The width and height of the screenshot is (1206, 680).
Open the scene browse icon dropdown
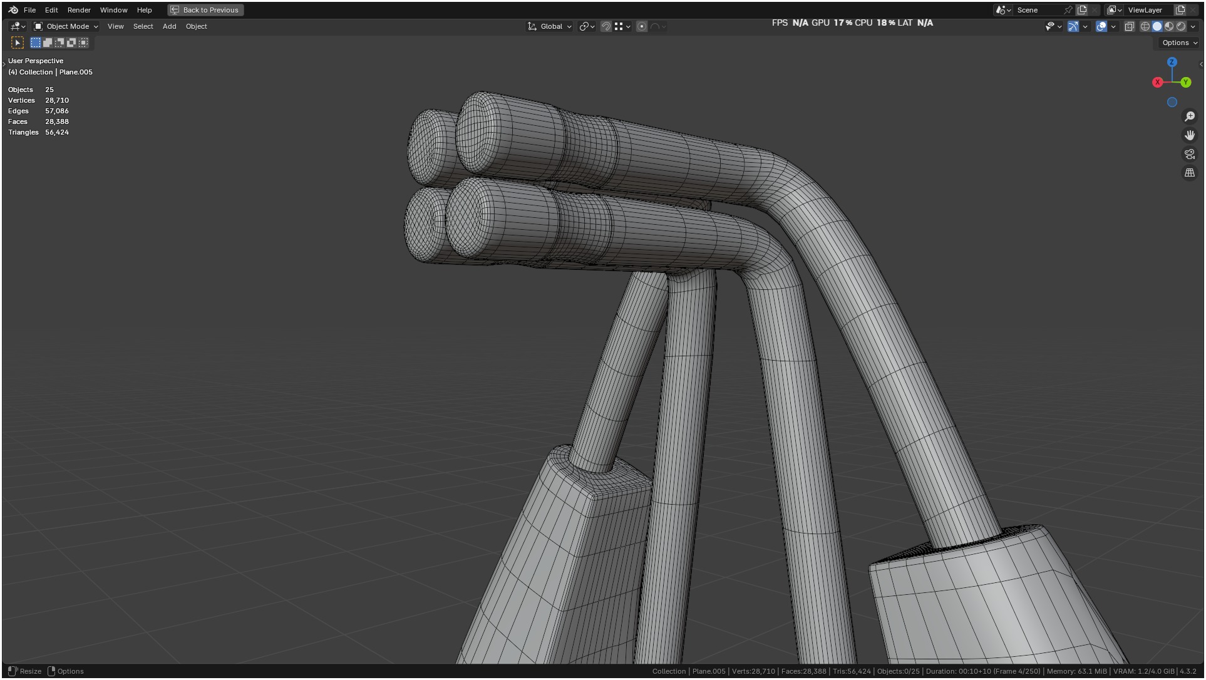pos(1003,10)
